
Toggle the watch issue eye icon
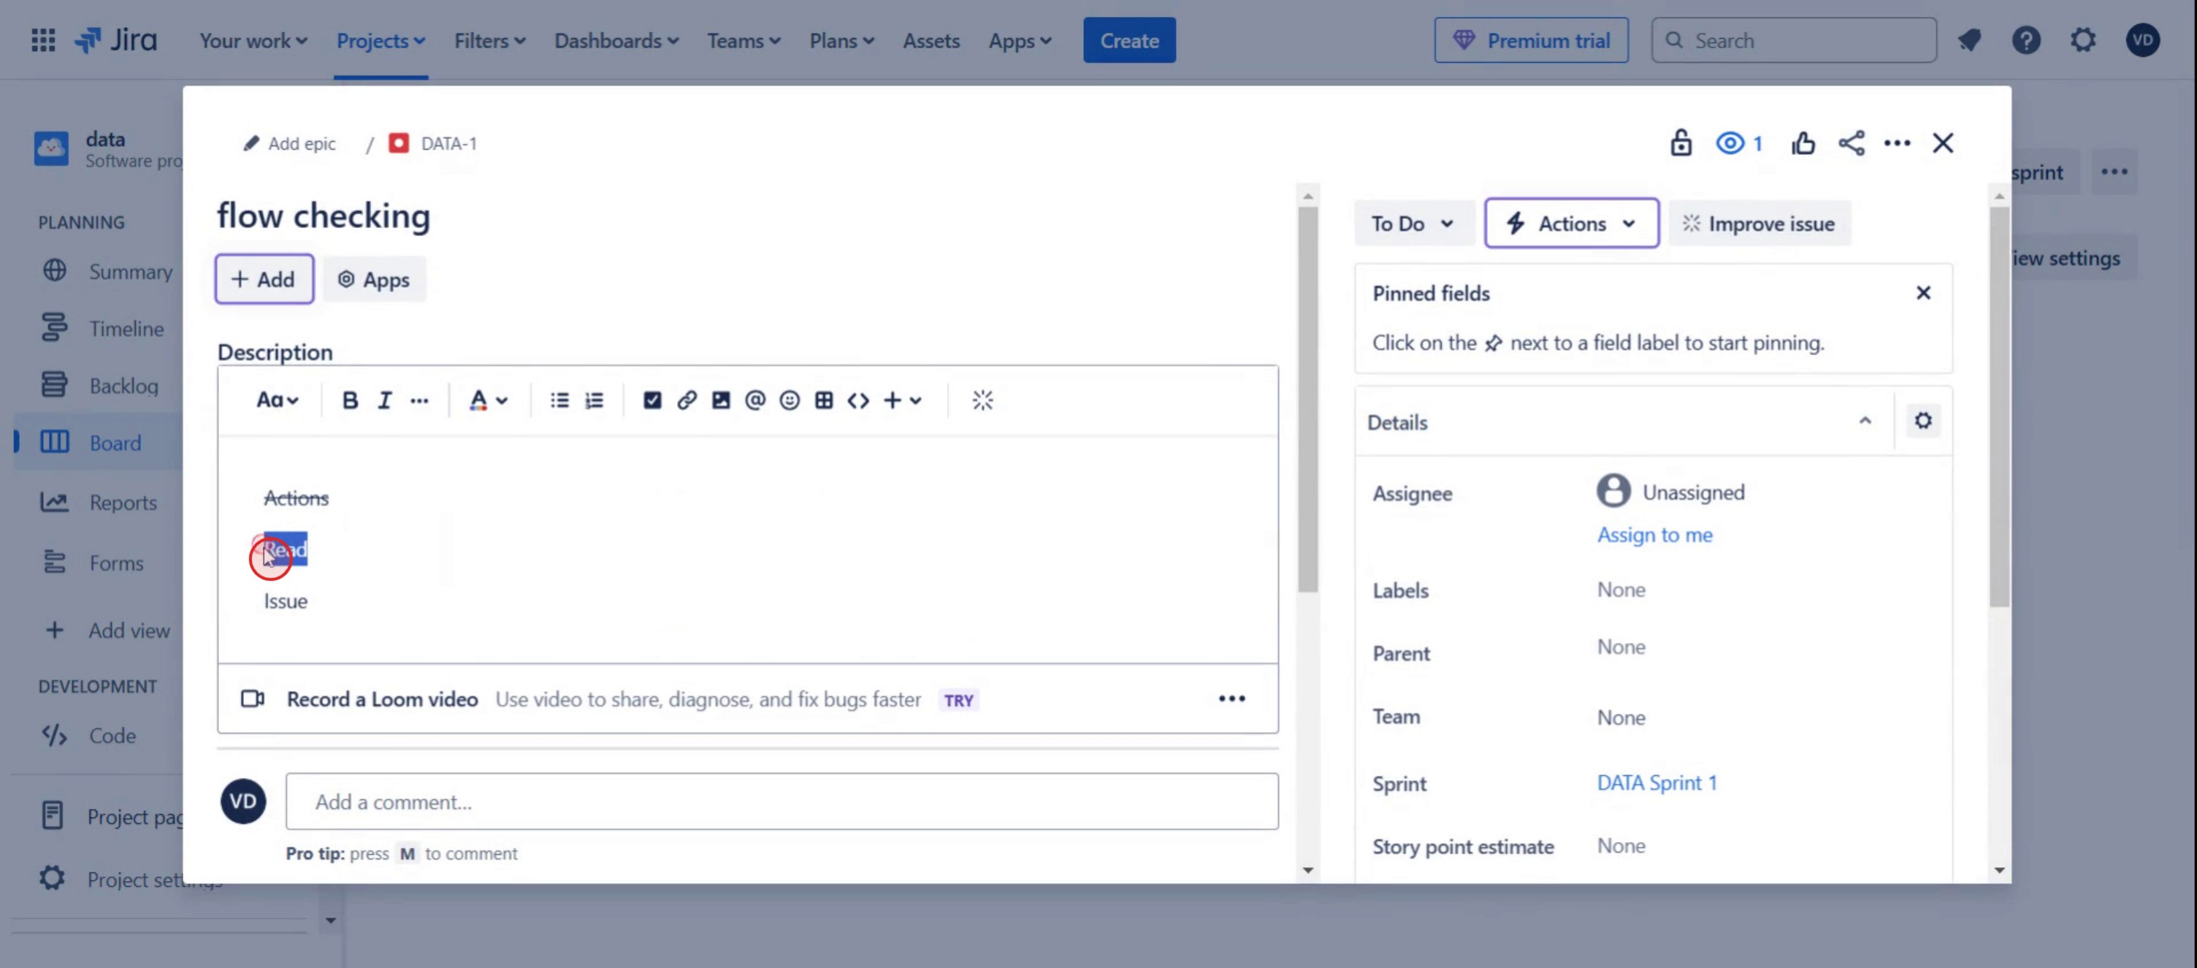pyautogui.click(x=1730, y=143)
